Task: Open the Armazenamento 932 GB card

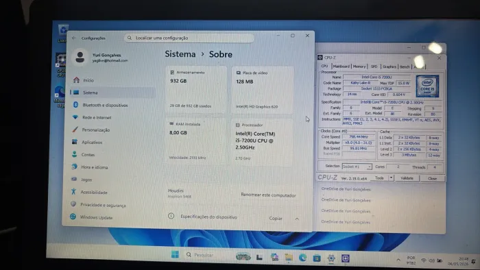Action: click(x=196, y=90)
